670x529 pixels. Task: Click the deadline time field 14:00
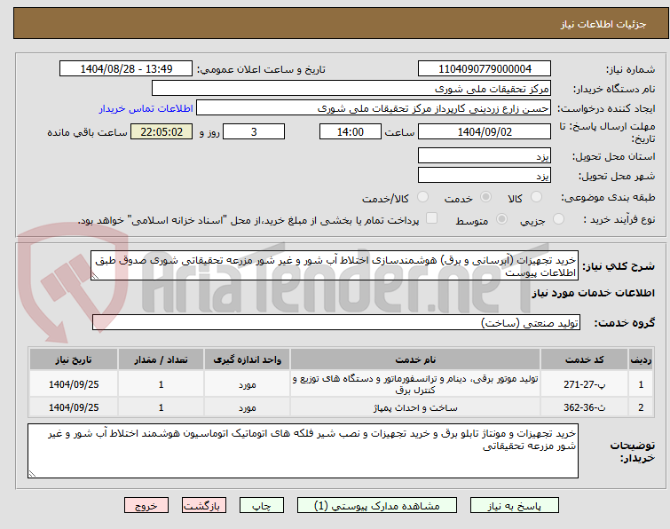(350, 131)
